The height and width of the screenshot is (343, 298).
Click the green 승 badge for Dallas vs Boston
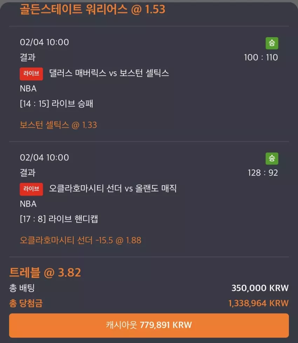click(272, 43)
